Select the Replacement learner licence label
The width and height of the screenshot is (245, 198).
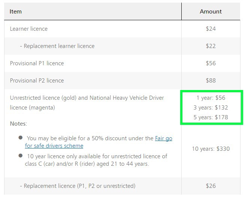(57, 46)
